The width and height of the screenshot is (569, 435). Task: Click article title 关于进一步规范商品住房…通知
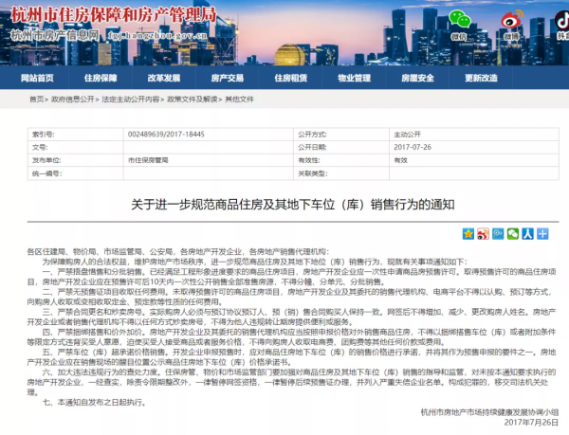tap(293, 205)
